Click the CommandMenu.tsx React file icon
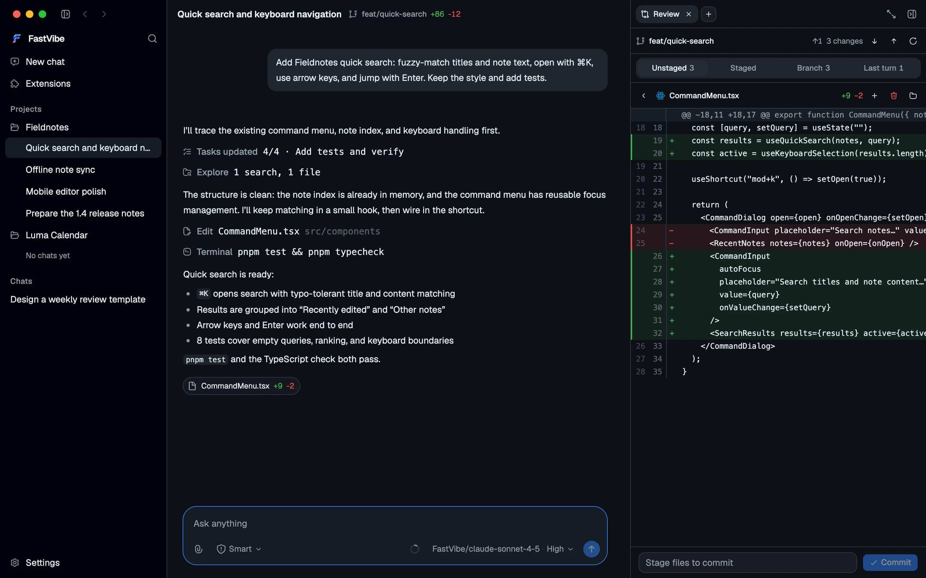The width and height of the screenshot is (926, 578). coord(660,96)
